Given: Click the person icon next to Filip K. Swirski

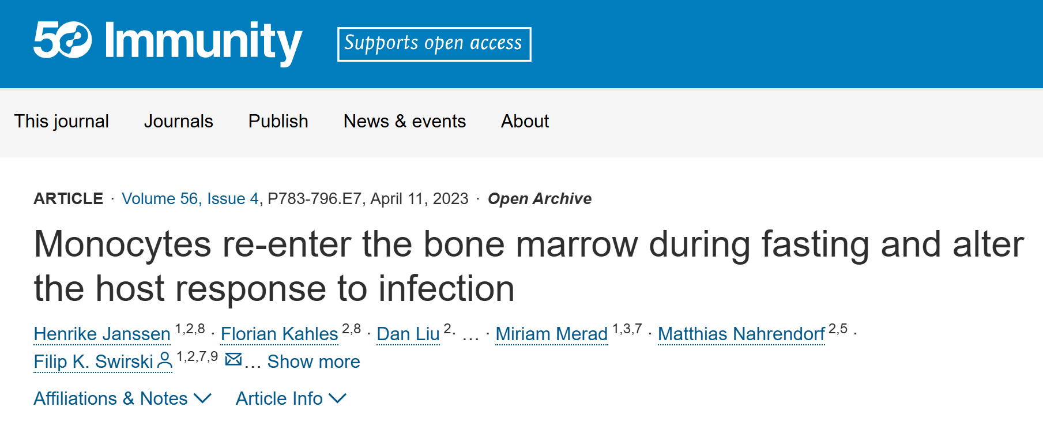Looking at the screenshot, I should click(165, 360).
